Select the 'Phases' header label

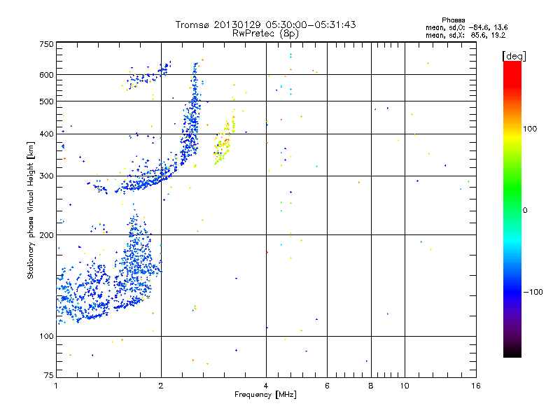453,20
